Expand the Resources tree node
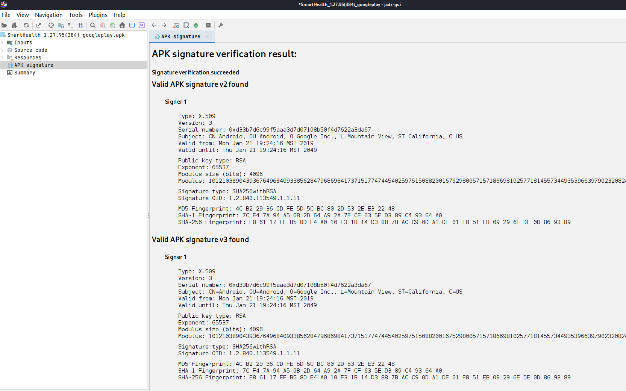626x391 pixels. [2, 58]
